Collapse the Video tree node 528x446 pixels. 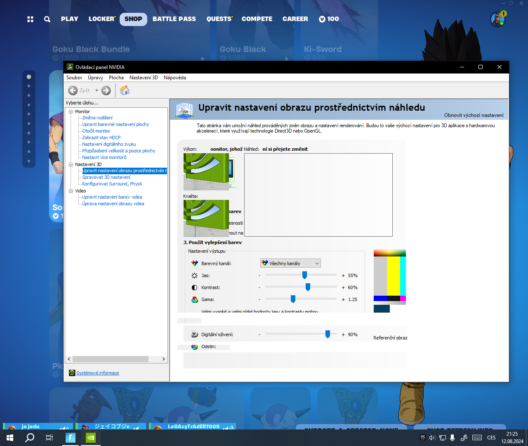(71, 191)
